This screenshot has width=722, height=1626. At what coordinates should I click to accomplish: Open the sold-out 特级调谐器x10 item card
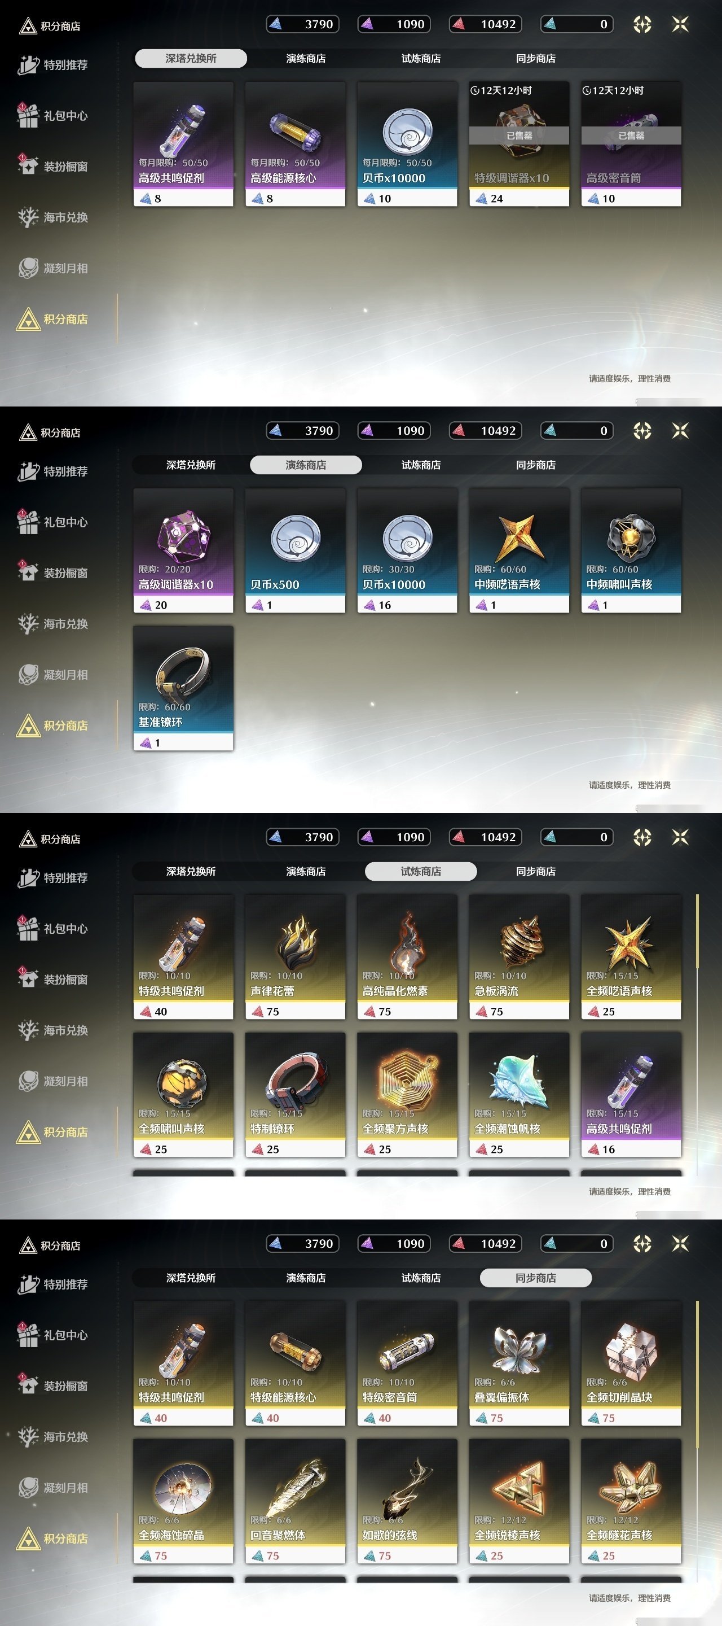(x=520, y=144)
